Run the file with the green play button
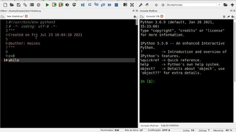Image resolution: width=236 pixels, height=132 pixels. (47, 5)
